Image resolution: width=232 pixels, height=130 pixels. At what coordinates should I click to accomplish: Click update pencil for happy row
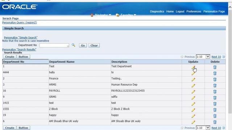pos(193,116)
